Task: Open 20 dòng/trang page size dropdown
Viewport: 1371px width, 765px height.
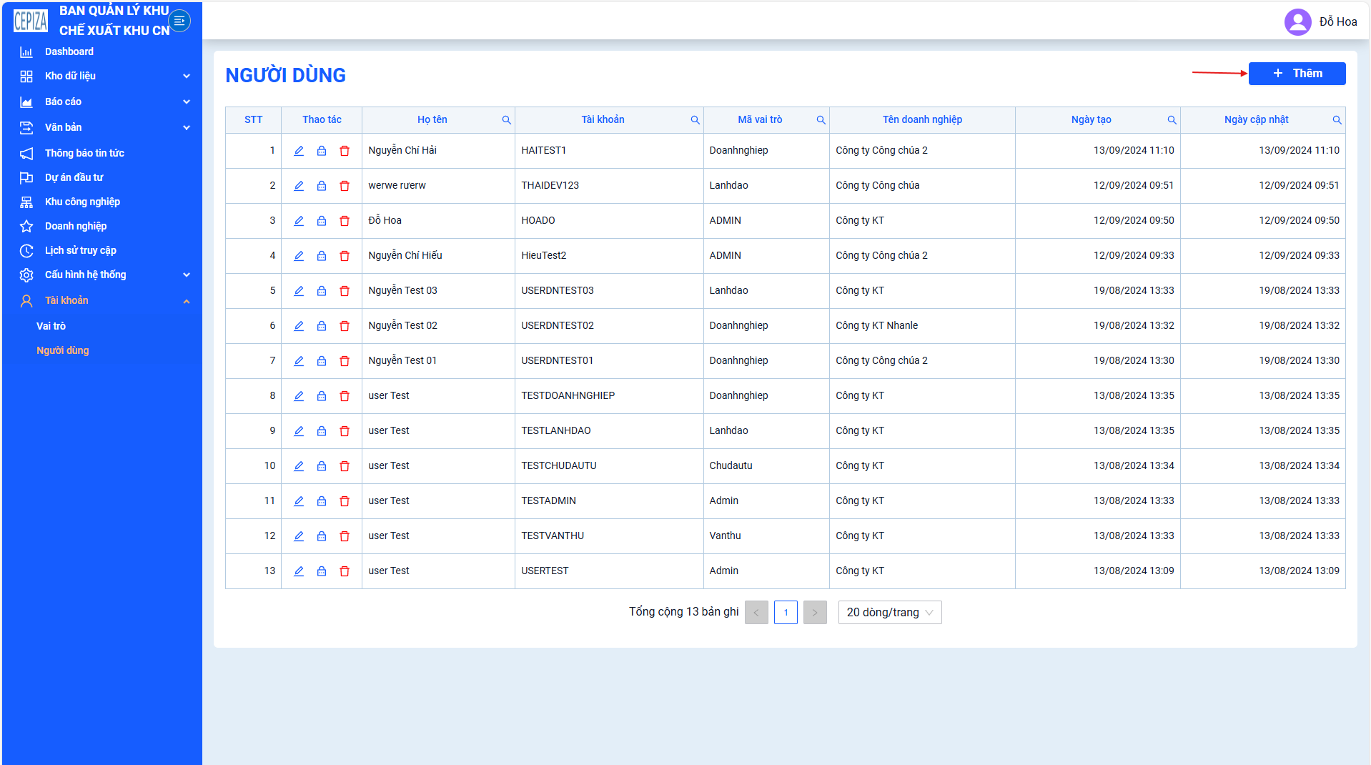Action: pyautogui.click(x=890, y=613)
